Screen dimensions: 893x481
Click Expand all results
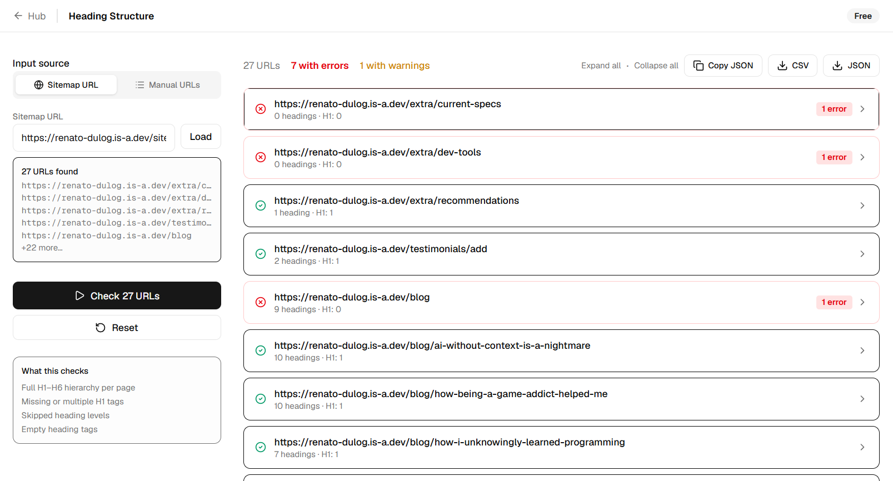(601, 66)
